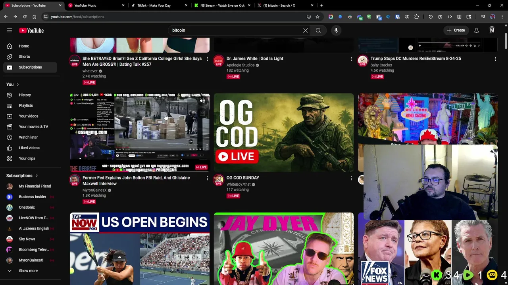The width and height of the screenshot is (508, 285).
Task: Open options for Former Fed Explains video
Action: (x=207, y=179)
